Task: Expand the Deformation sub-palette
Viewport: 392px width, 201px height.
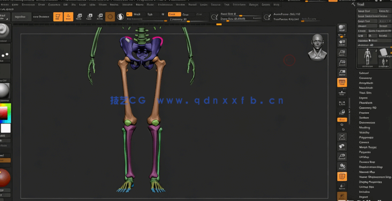Action: tap(367, 123)
